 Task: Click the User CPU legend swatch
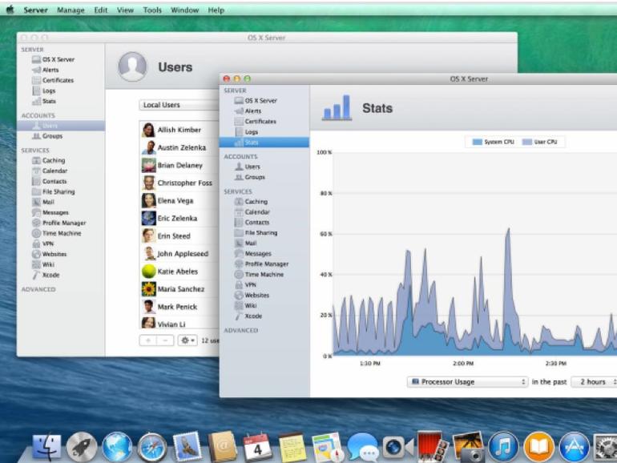point(527,142)
